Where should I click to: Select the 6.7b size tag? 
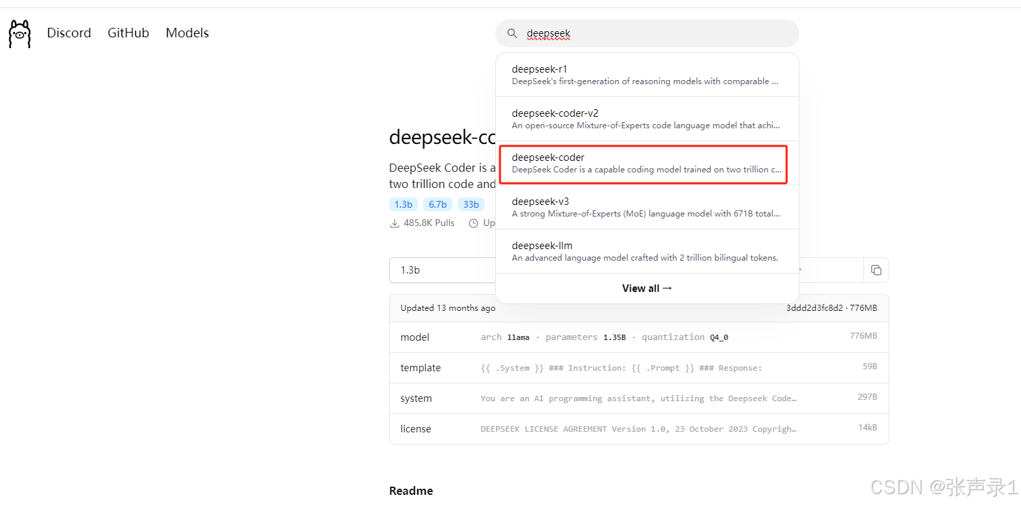click(x=437, y=204)
